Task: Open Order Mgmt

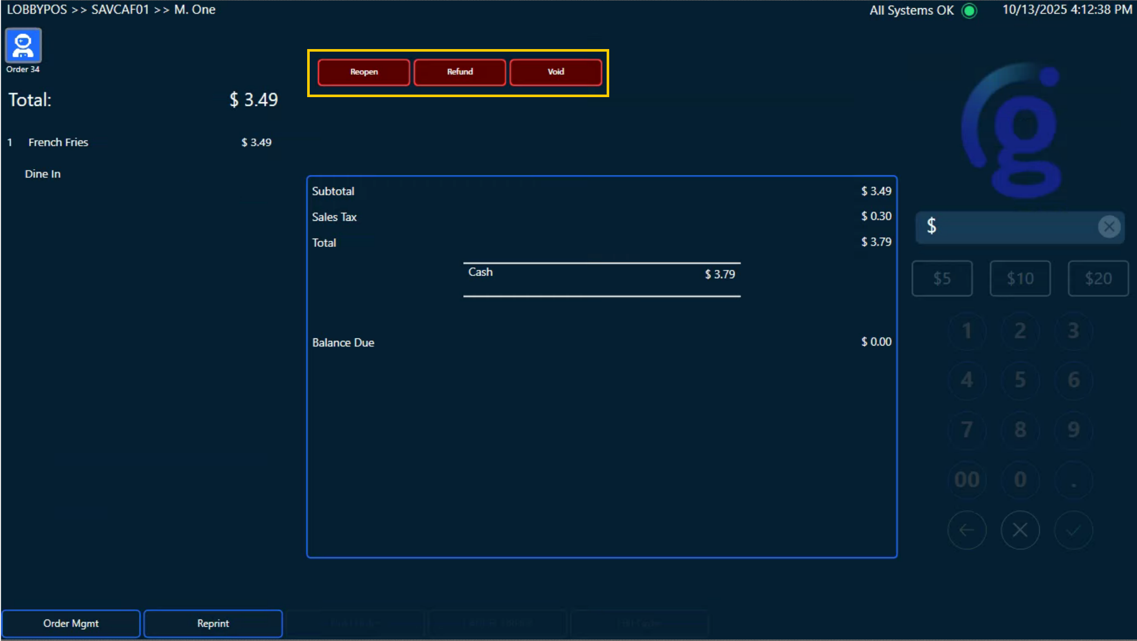Action: [x=71, y=623]
